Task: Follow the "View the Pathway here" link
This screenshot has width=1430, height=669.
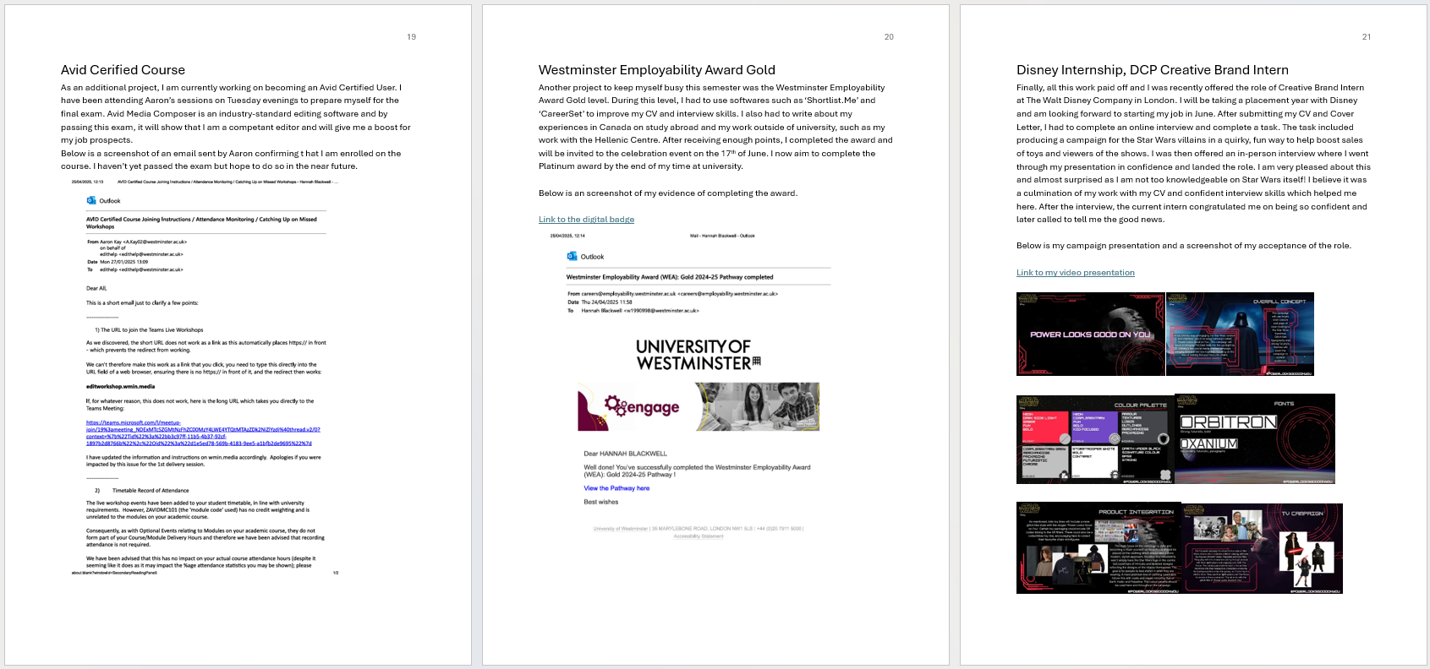Action: 616,488
